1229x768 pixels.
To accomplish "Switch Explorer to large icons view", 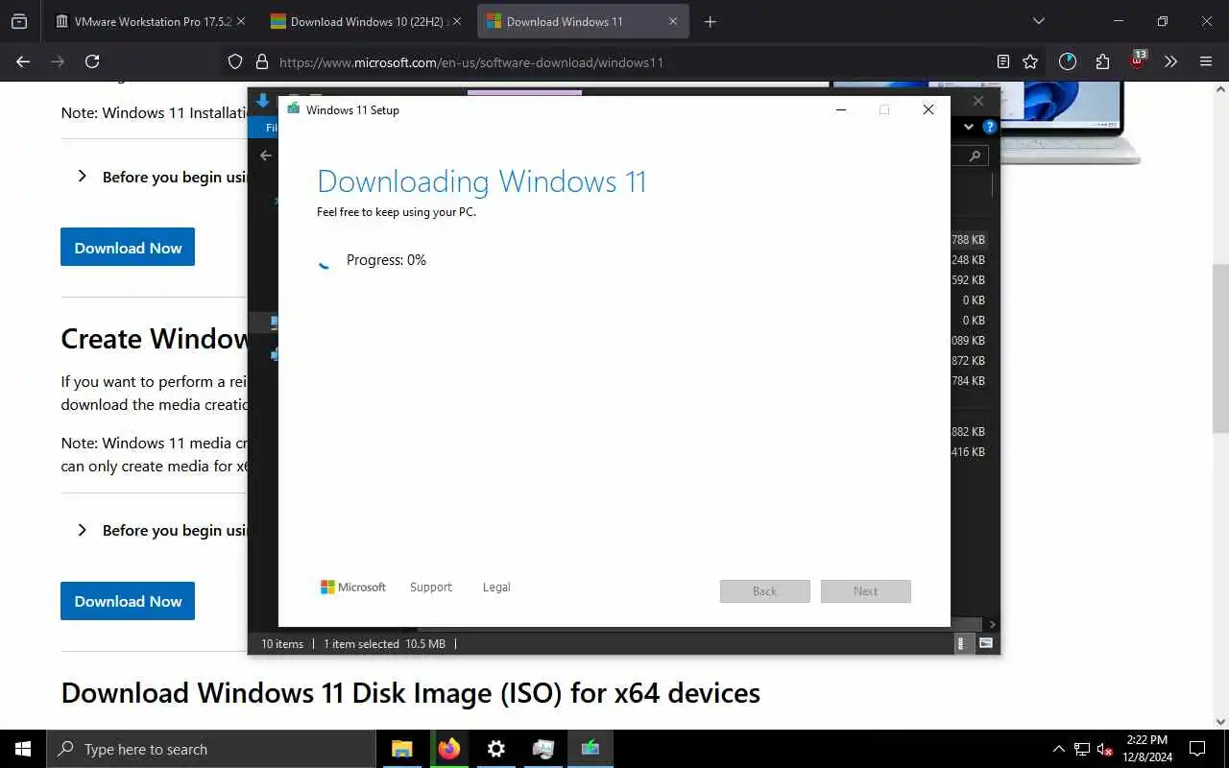I will click(x=986, y=644).
